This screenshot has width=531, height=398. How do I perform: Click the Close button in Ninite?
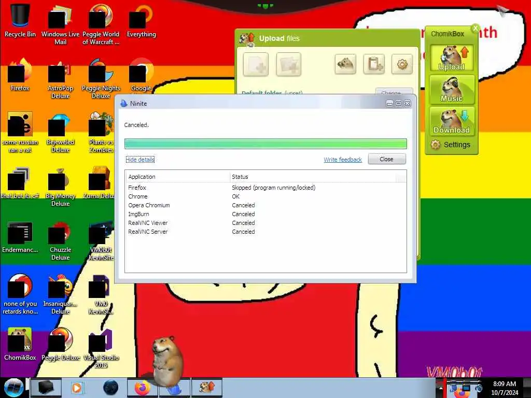386,159
